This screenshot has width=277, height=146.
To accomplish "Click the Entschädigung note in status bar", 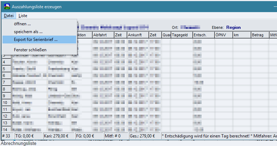I will pyautogui.click(x=219, y=136).
